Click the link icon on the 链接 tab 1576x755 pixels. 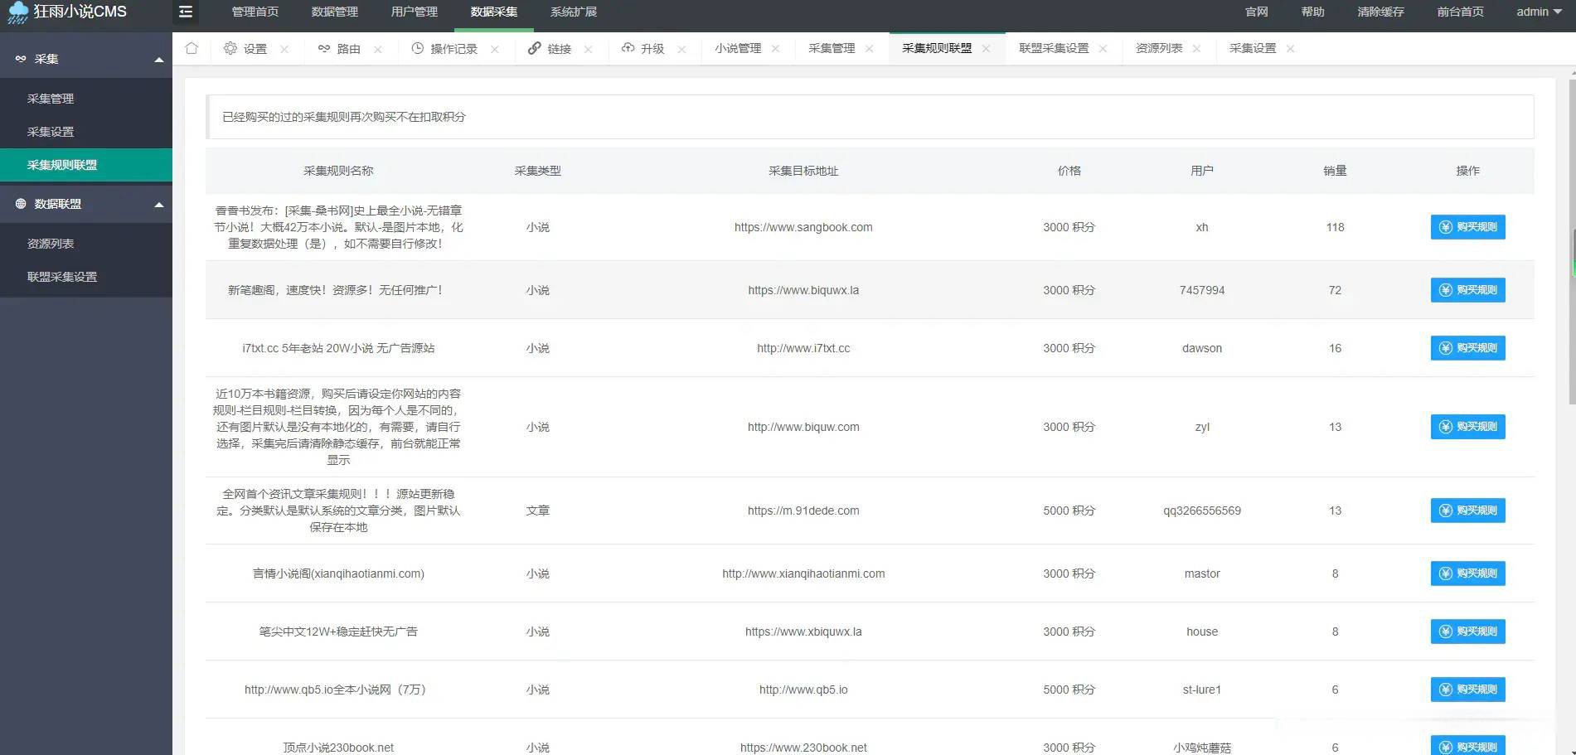pos(535,48)
